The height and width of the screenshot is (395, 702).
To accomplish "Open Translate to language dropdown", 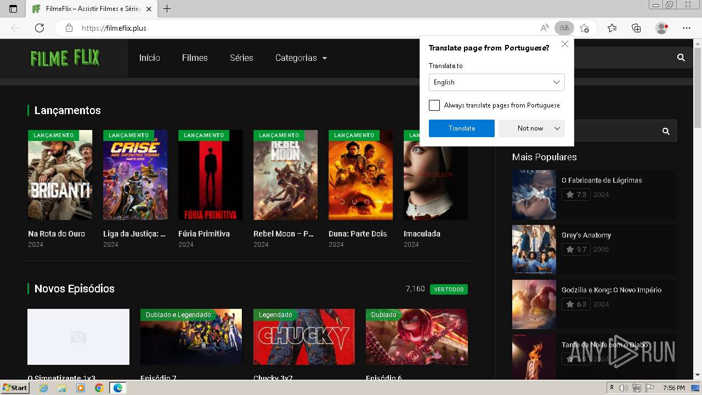I will click(496, 82).
